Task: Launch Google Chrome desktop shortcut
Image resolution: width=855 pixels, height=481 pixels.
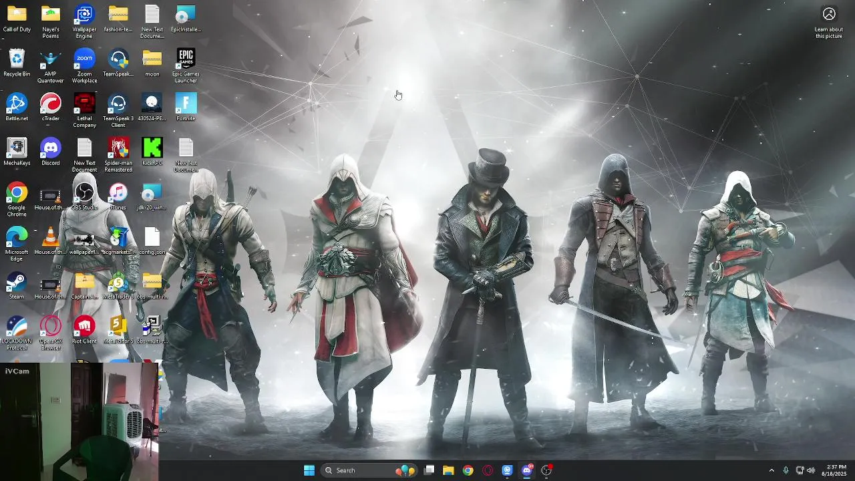Action: tap(17, 200)
